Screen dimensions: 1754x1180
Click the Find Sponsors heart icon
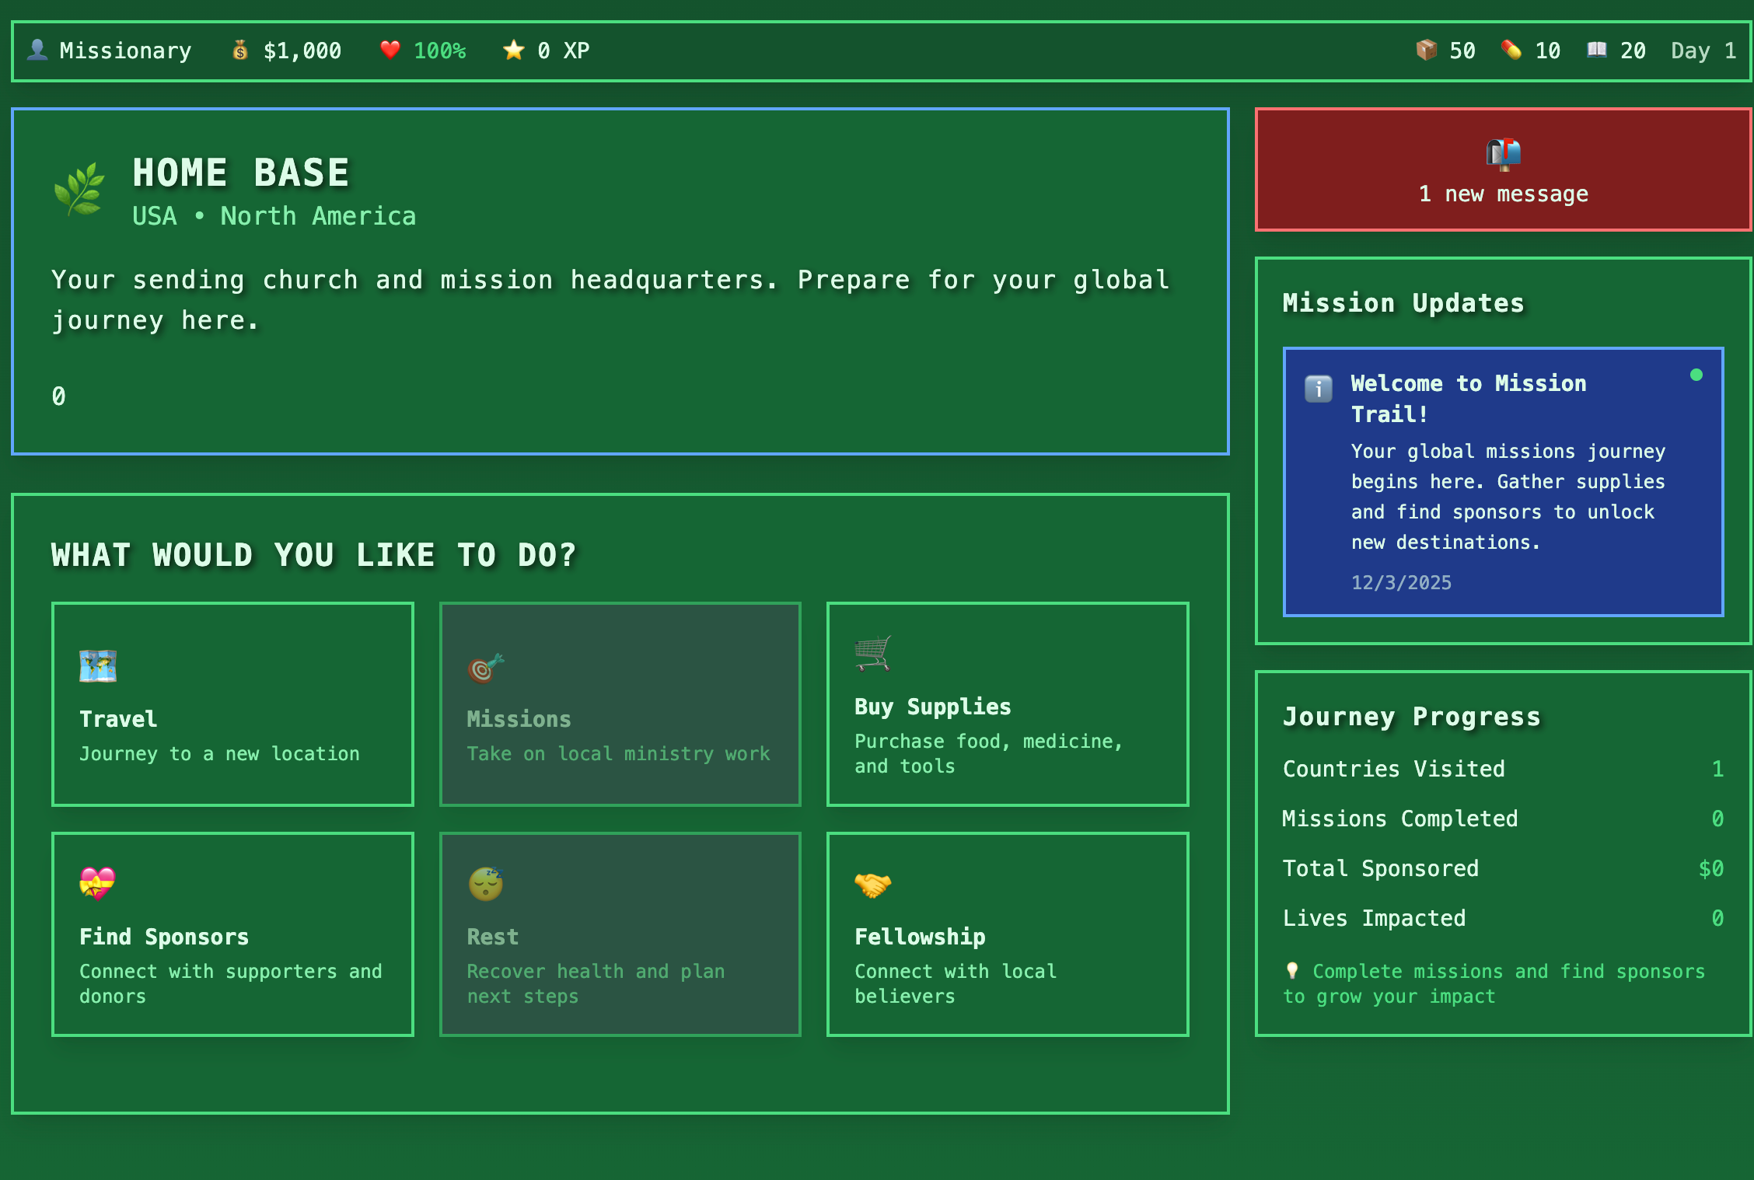[97, 883]
